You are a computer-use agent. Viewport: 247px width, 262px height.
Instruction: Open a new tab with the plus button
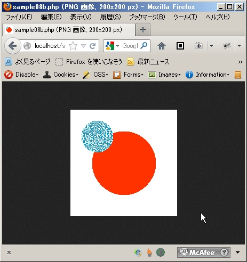pyautogui.click(x=143, y=30)
